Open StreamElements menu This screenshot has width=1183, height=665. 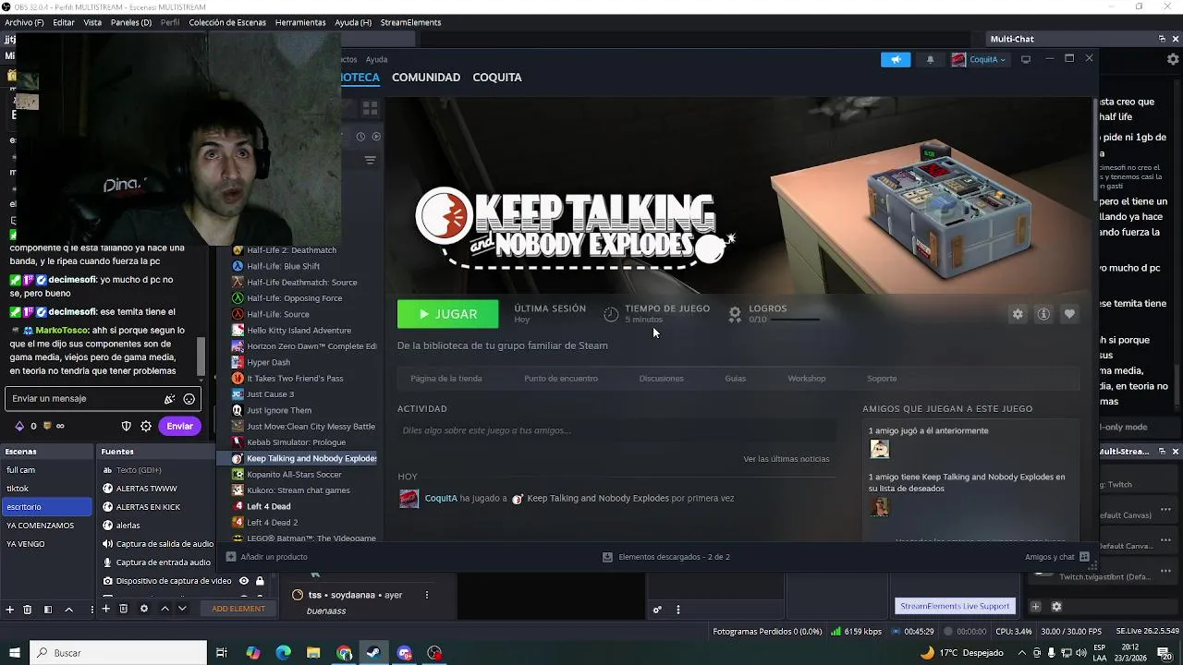pos(412,22)
